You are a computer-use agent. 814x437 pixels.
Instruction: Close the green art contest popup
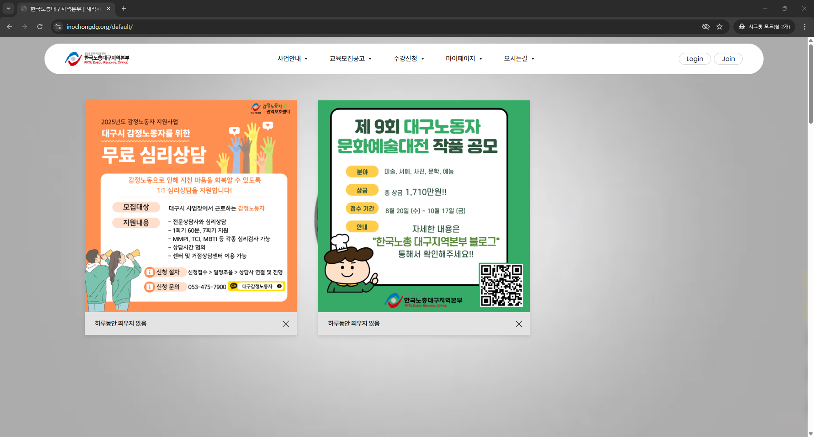519,324
